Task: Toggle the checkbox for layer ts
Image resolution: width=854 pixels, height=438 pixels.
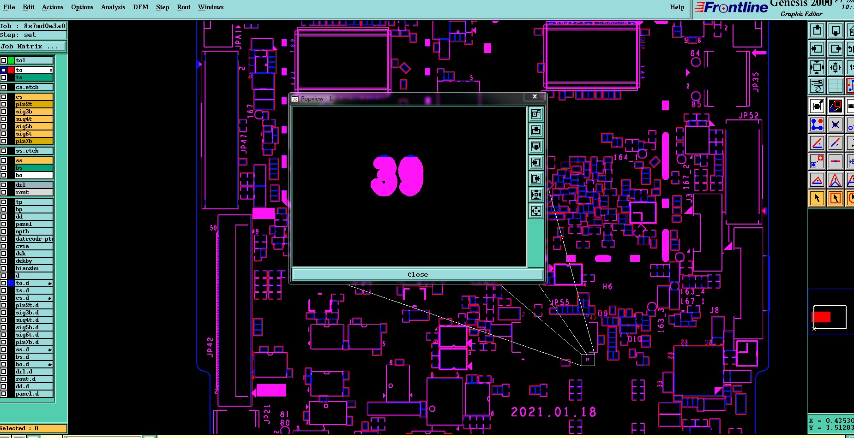Action: click(x=4, y=77)
